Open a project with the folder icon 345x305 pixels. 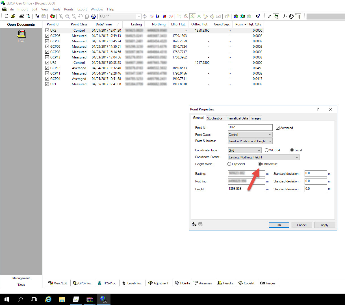point(13,16)
